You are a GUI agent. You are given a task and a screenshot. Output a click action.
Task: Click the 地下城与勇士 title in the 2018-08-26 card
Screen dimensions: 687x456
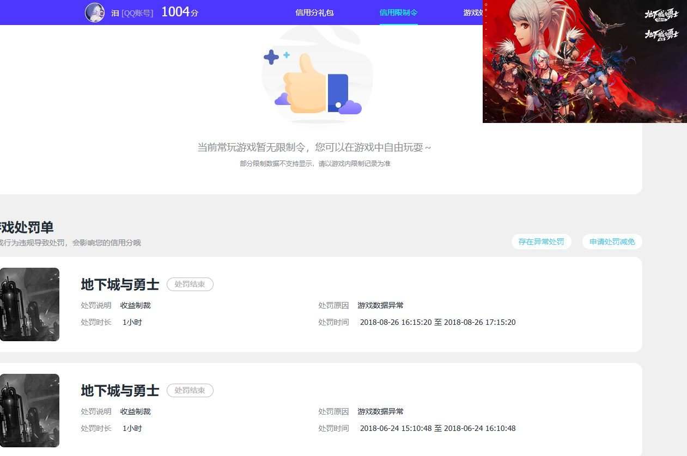tap(120, 284)
